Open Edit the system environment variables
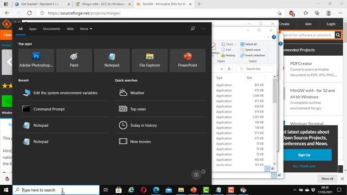Screen dimensions: 347x195 63,93
